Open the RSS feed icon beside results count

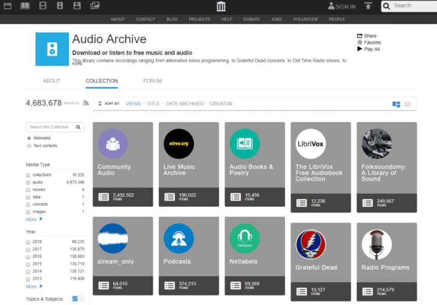tap(86, 103)
